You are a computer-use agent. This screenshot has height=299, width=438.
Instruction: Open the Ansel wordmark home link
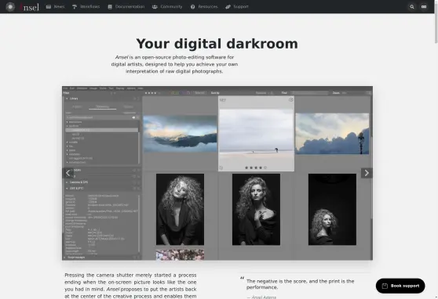tap(30, 7)
